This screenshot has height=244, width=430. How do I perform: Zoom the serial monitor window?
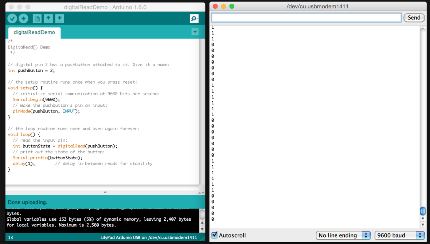click(x=232, y=6)
